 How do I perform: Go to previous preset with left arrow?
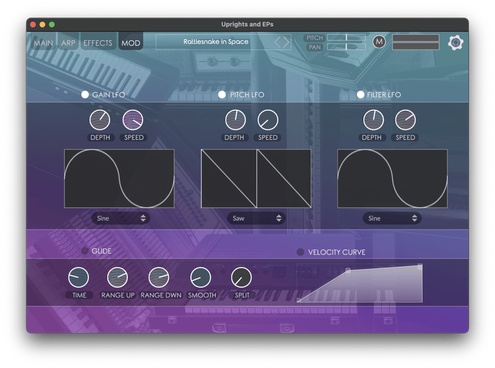[x=278, y=43]
